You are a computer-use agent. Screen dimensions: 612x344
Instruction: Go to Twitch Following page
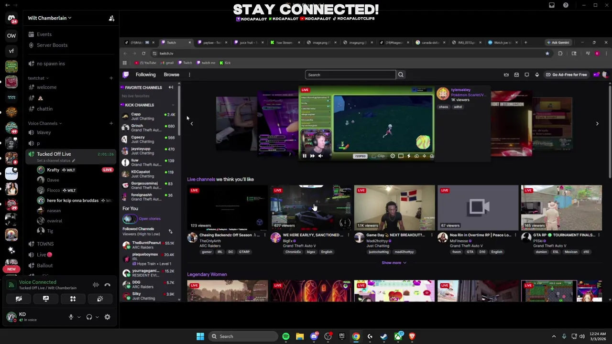point(145,75)
